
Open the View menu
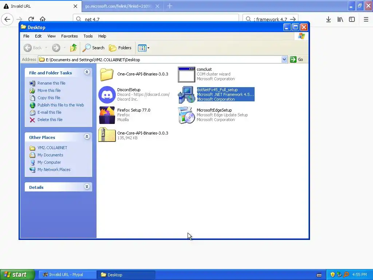(x=51, y=36)
